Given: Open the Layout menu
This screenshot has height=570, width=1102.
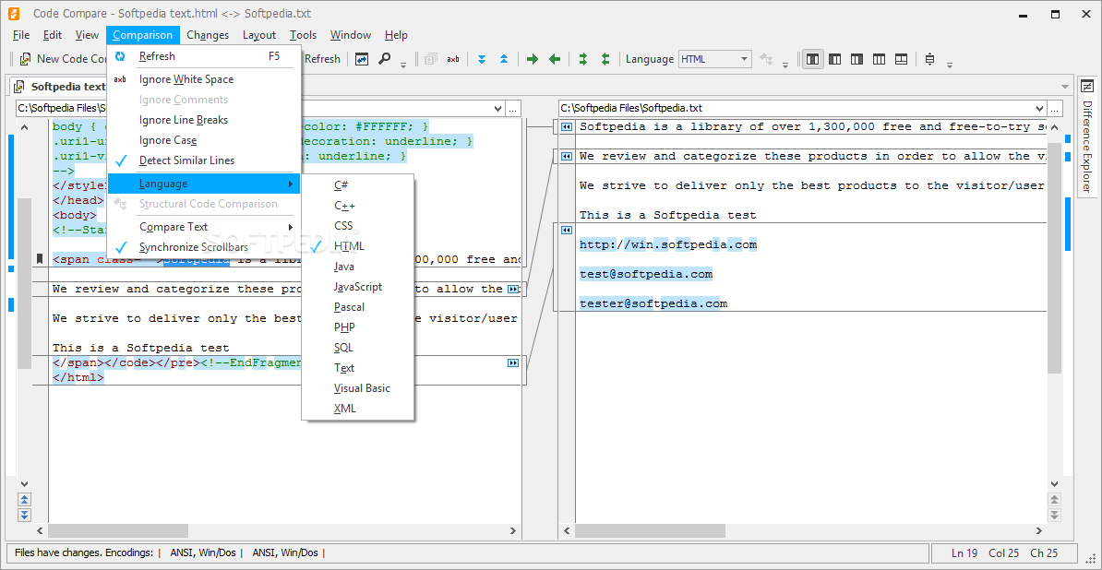Looking at the screenshot, I should point(258,35).
